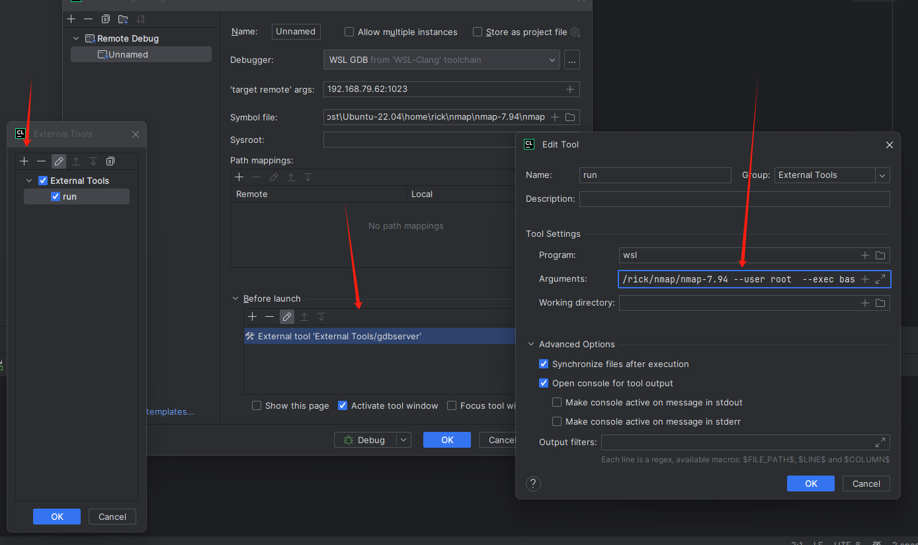Sort configurations alphabetically icon

[x=140, y=19]
